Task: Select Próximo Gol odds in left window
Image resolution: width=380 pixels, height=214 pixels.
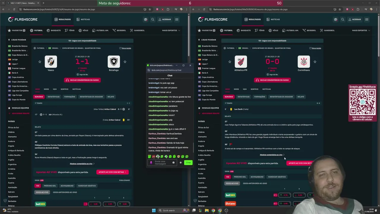Action: click(x=50, y=186)
